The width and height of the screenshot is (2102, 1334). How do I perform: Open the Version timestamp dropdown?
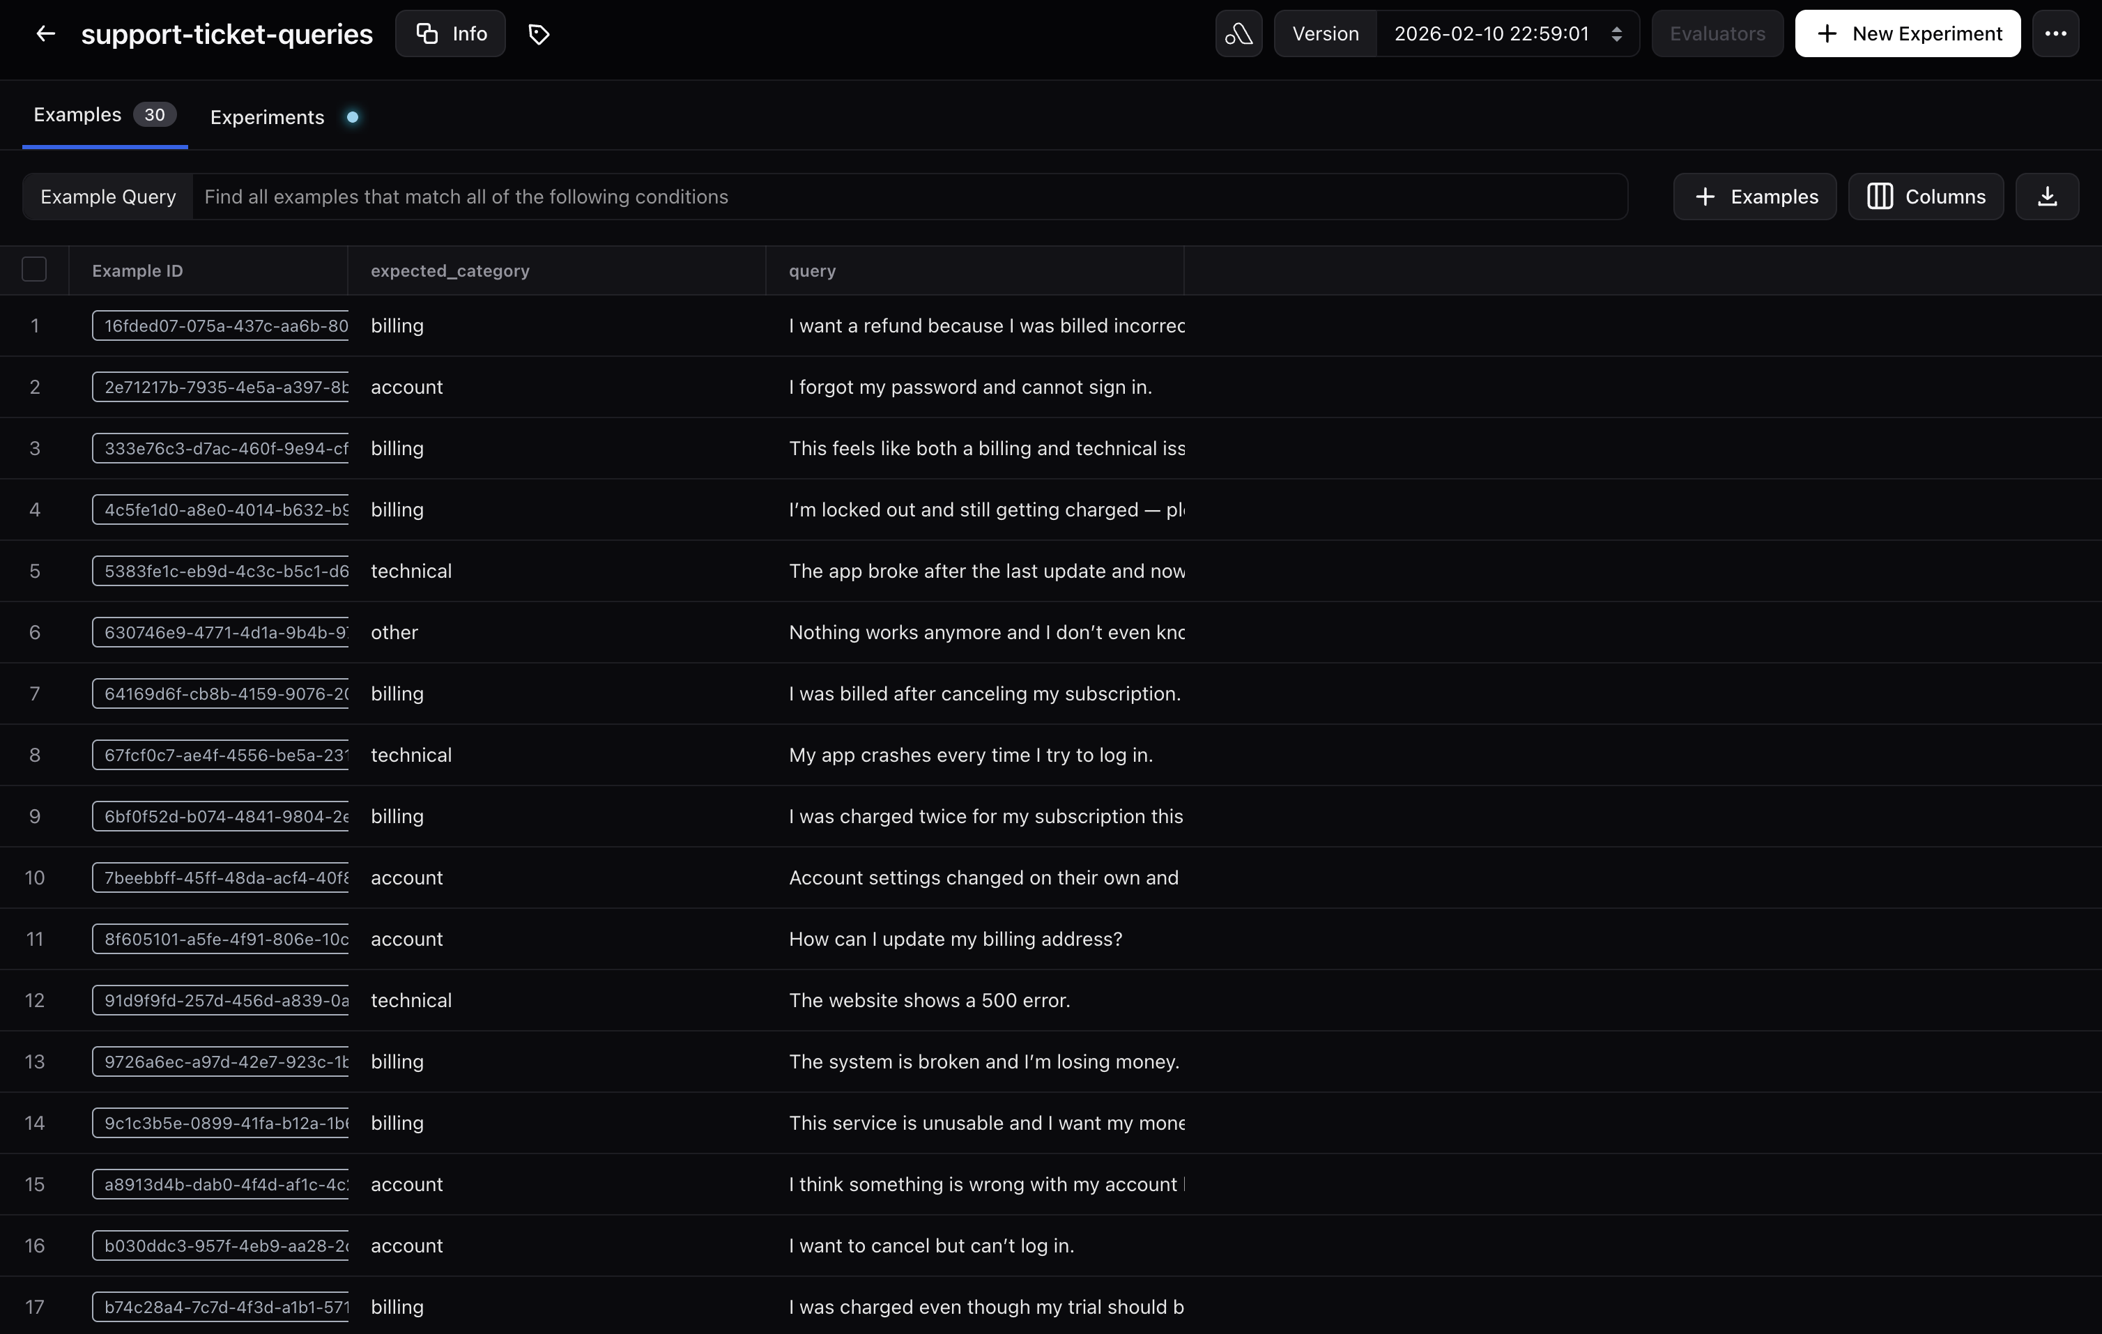[x=1507, y=34]
